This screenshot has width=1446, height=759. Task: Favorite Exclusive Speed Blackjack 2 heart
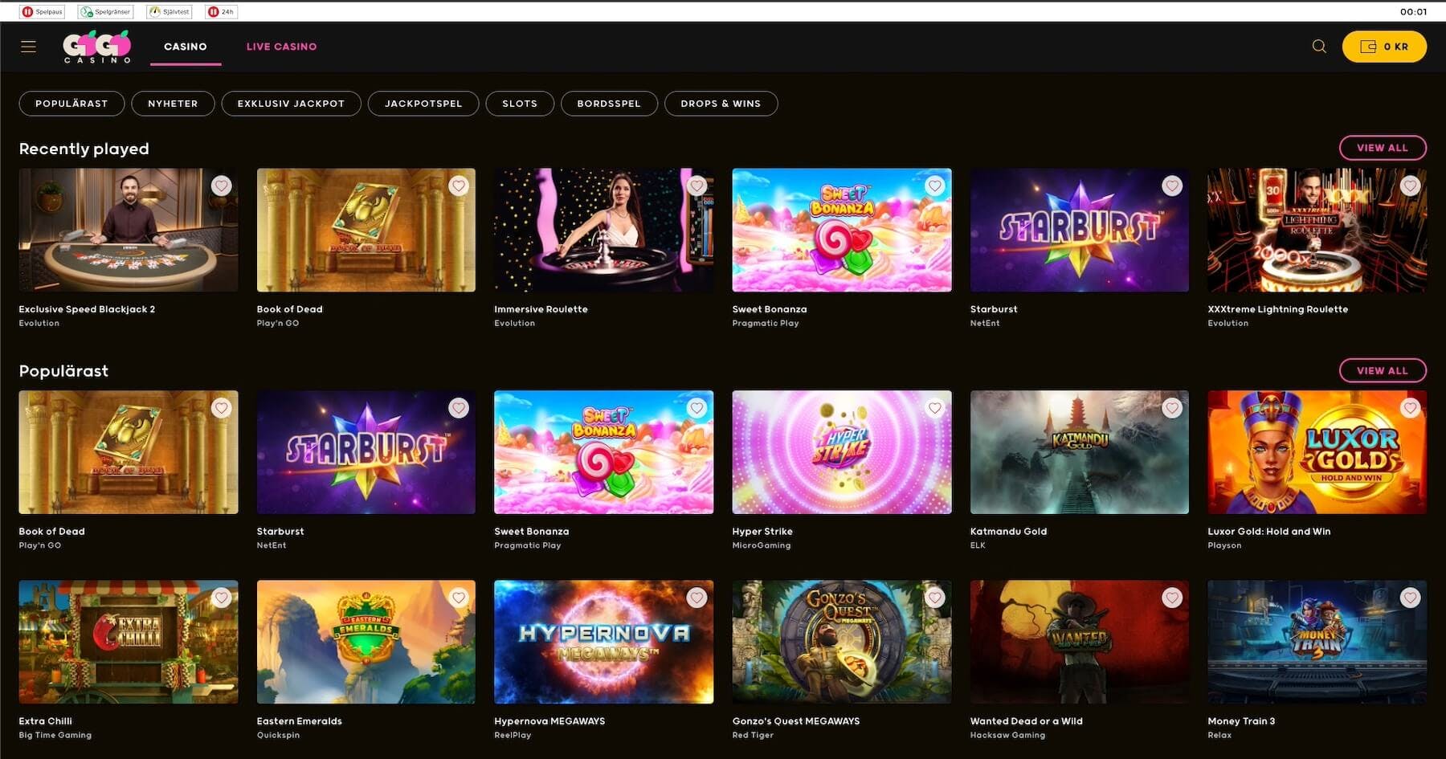click(221, 186)
